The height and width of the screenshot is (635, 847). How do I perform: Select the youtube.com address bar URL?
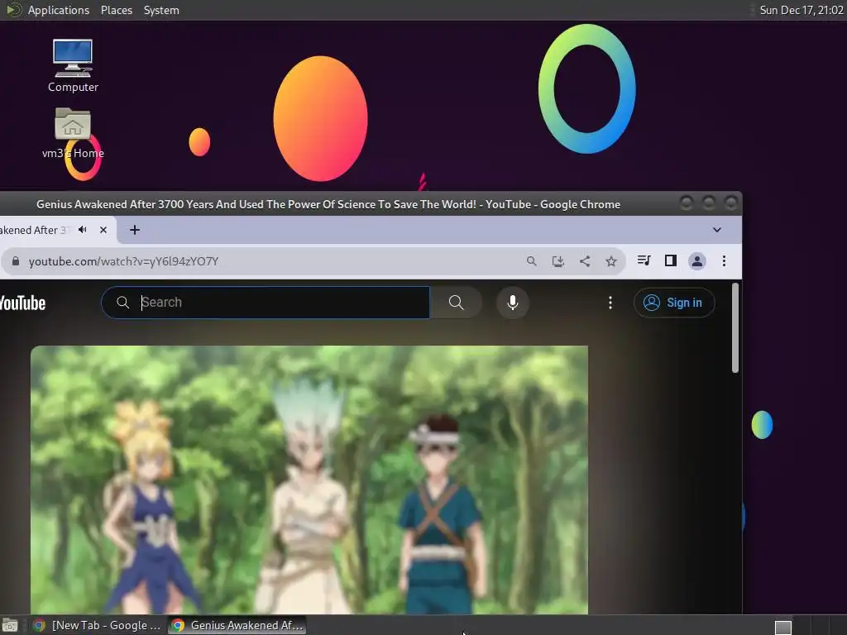123,261
